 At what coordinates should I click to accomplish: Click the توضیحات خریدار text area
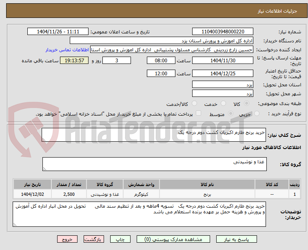pyautogui.click(x=139, y=214)
